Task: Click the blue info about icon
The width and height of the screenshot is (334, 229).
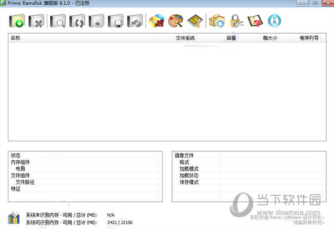Action: click(x=274, y=21)
